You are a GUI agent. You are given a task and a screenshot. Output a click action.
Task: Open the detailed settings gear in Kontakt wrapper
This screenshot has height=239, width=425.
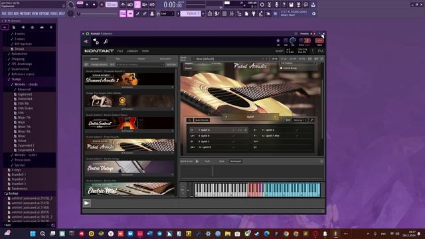(96, 41)
